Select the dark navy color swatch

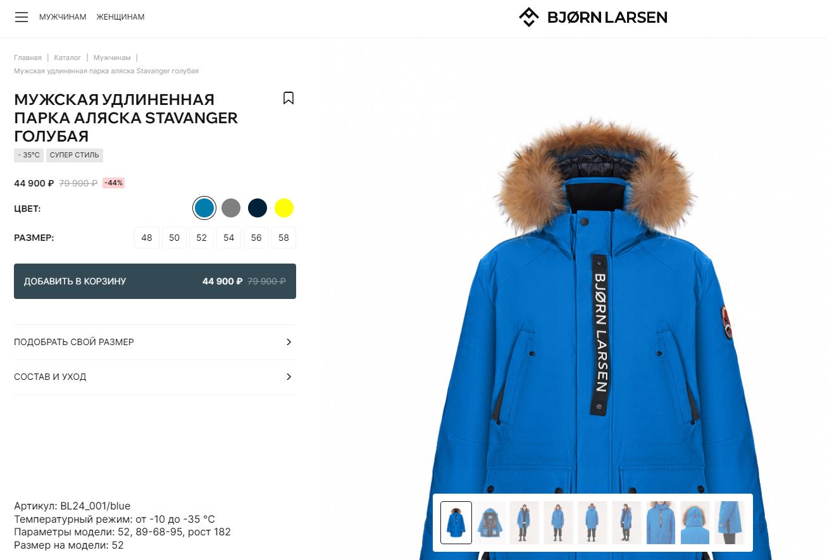258,208
